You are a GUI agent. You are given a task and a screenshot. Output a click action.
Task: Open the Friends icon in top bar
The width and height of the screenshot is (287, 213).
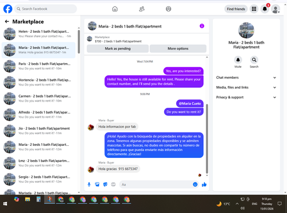click(x=142, y=9)
